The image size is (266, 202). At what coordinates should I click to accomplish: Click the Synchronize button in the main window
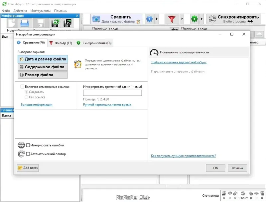point(234,19)
